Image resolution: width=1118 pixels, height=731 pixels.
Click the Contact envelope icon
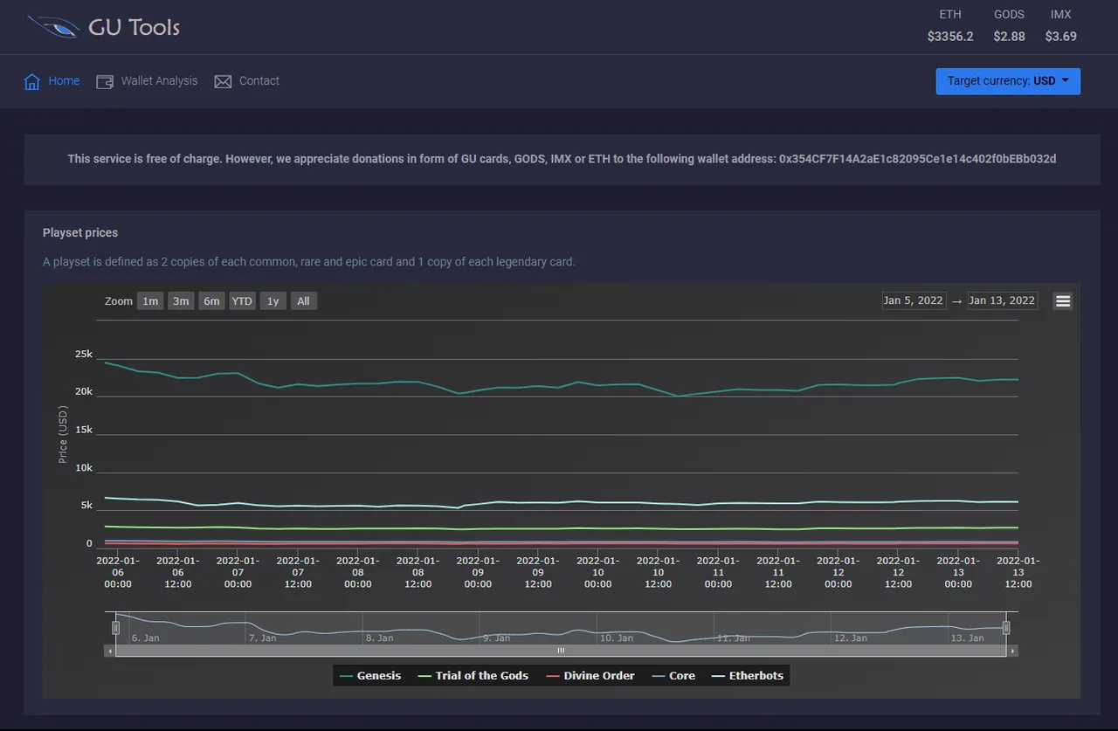pyautogui.click(x=223, y=81)
